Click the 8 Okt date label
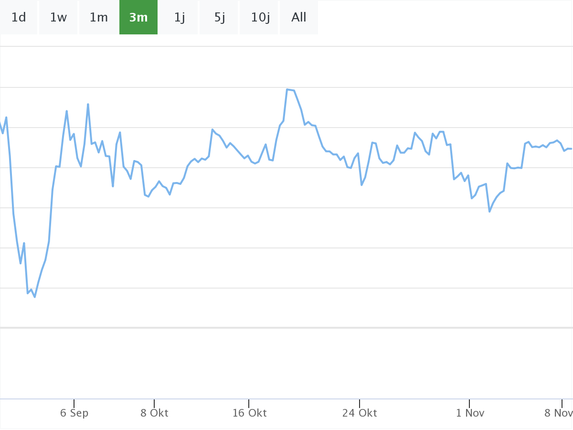The width and height of the screenshot is (573, 430). [x=154, y=413]
